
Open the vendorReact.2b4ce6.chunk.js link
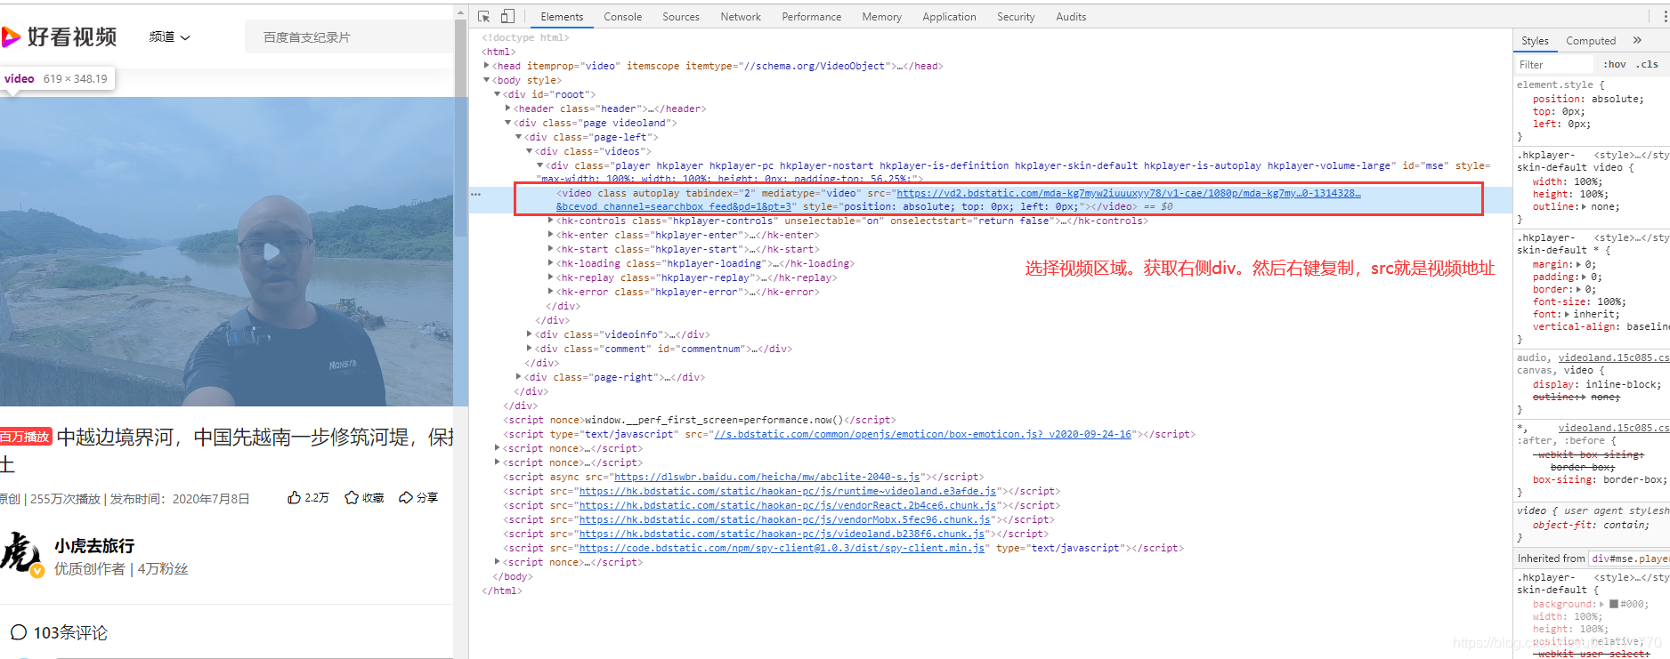[788, 505]
